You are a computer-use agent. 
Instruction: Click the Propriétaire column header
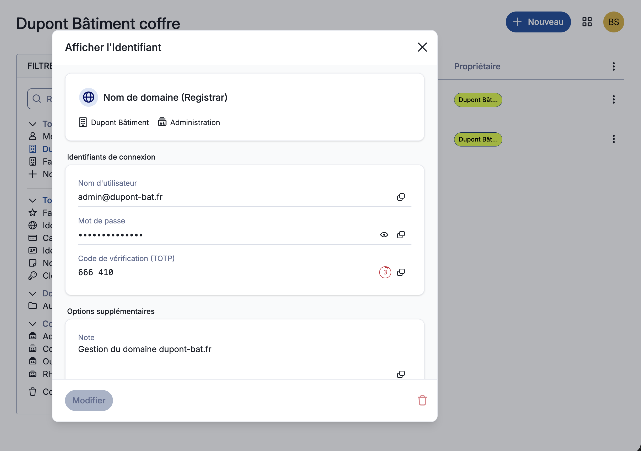point(477,66)
